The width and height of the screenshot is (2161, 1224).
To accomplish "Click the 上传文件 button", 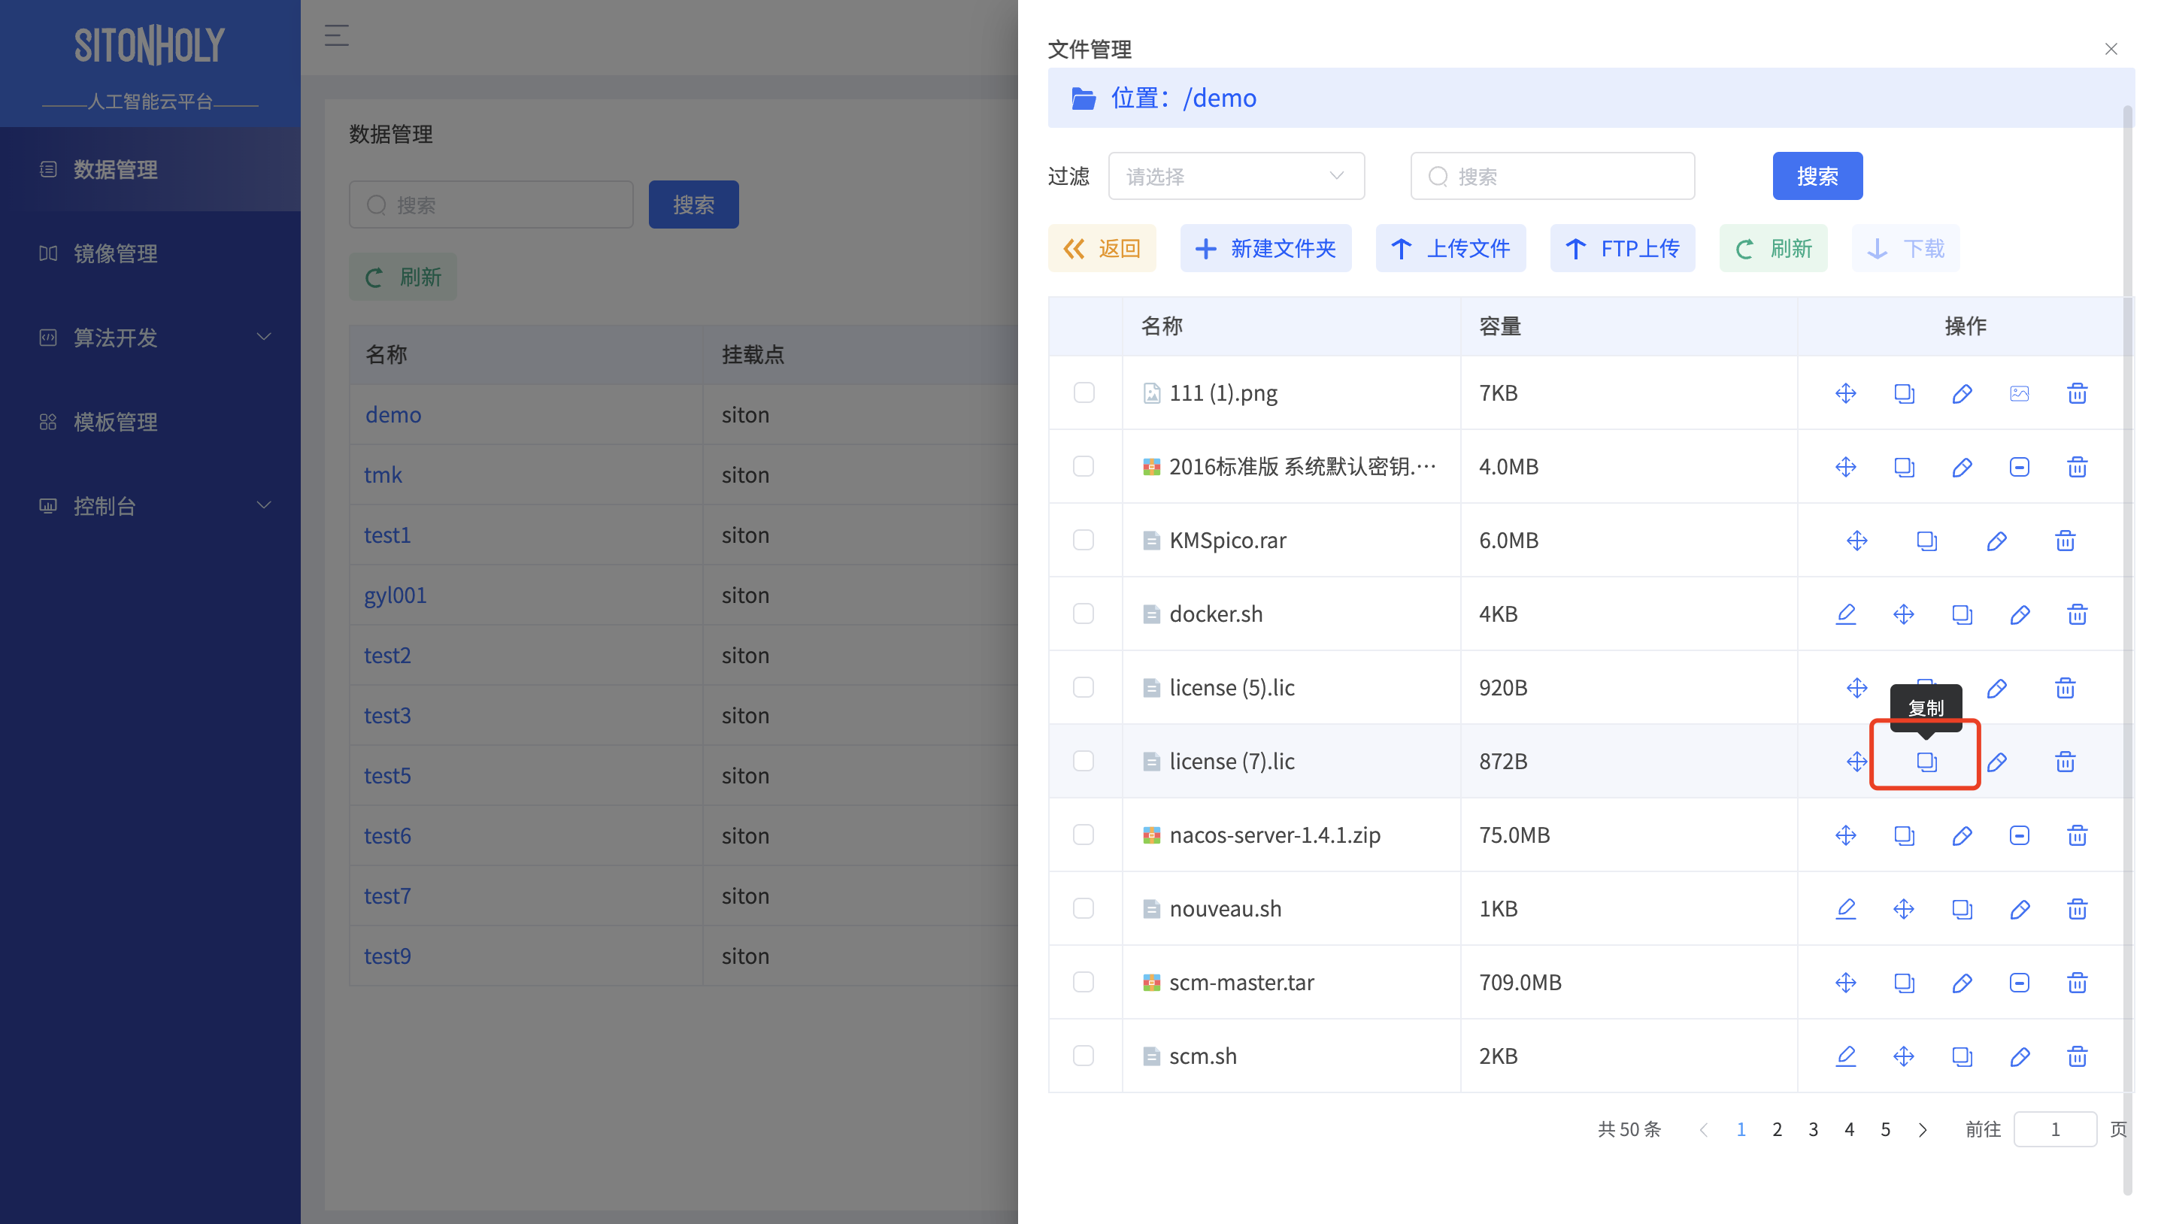I will [1450, 249].
